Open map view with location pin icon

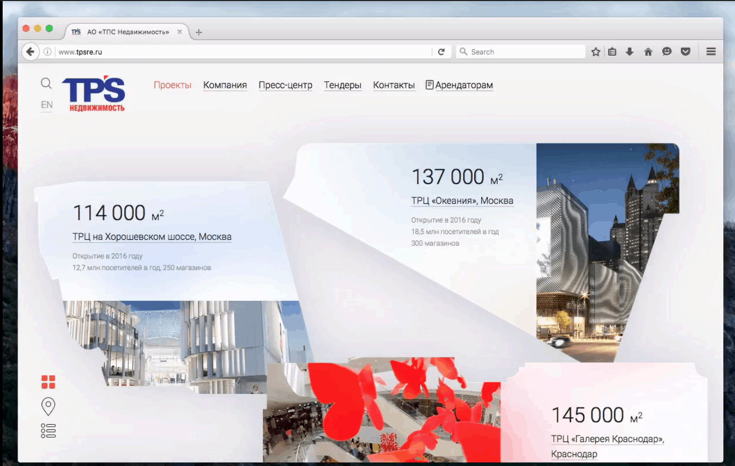click(48, 406)
